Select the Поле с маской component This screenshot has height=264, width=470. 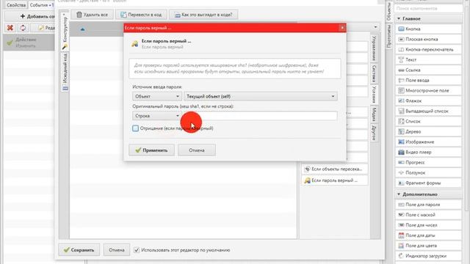coord(428,215)
